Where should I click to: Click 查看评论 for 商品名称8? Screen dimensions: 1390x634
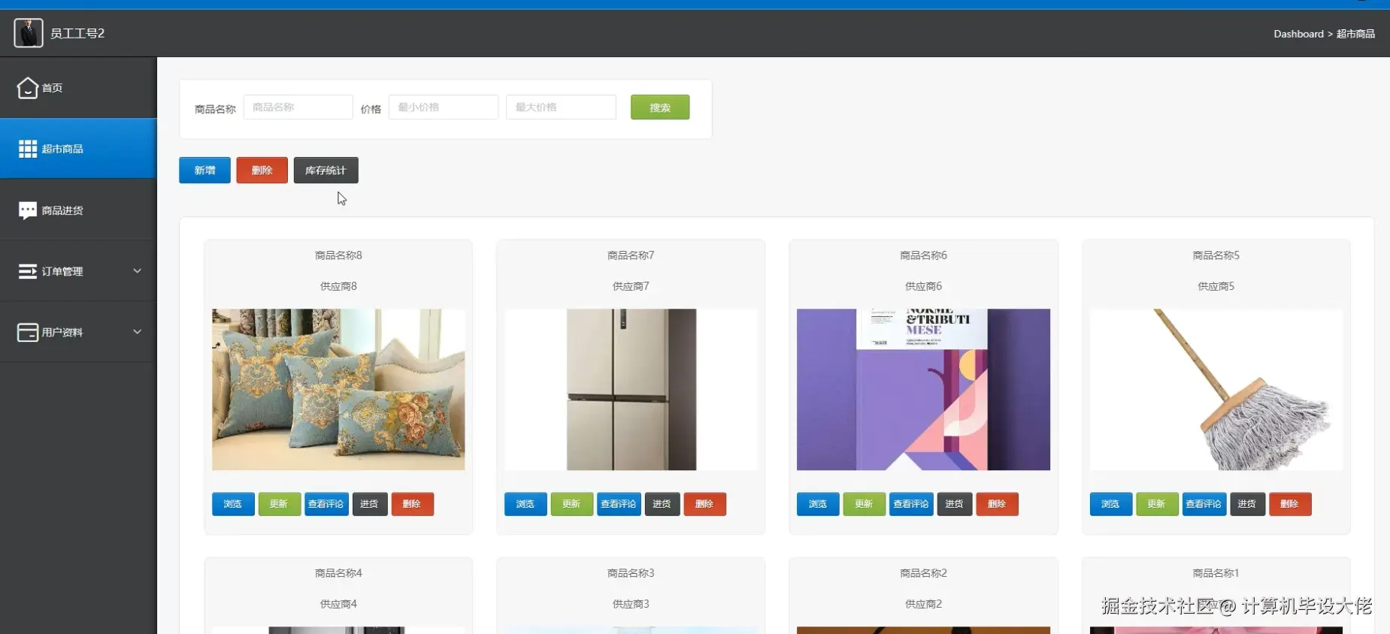click(x=326, y=504)
